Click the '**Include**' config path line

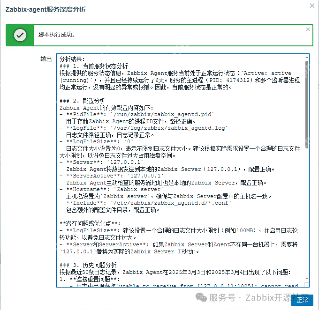tap(145, 203)
